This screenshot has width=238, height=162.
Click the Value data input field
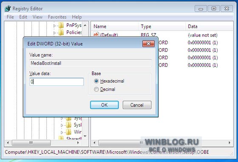pos(57,82)
